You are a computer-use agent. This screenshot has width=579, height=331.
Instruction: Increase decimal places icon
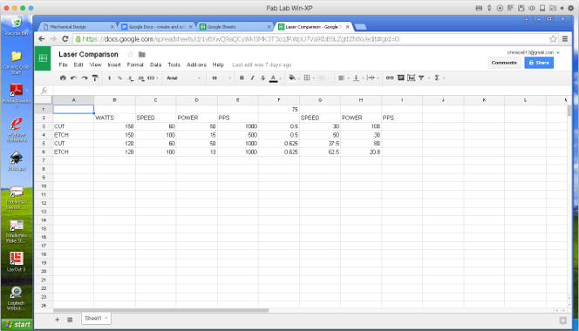tap(140, 78)
